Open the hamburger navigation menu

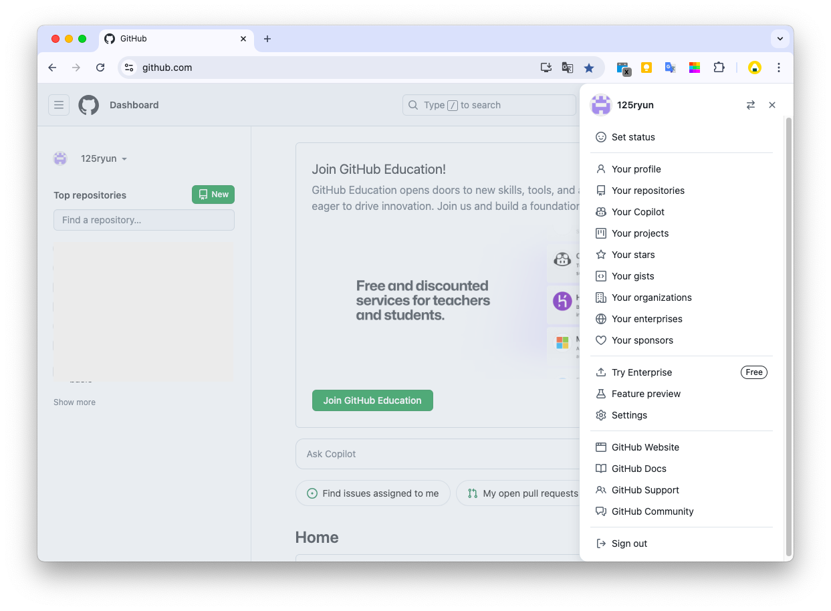(x=59, y=105)
